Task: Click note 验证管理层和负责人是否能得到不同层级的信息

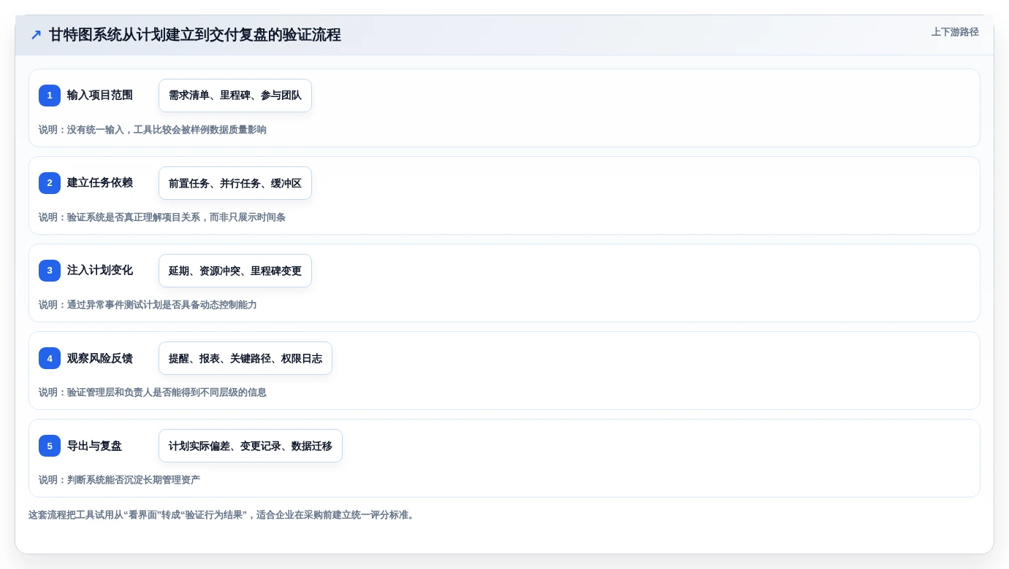Action: [153, 392]
